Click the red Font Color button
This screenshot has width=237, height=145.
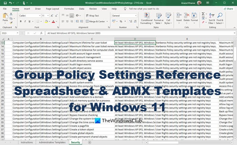tap(53, 21)
